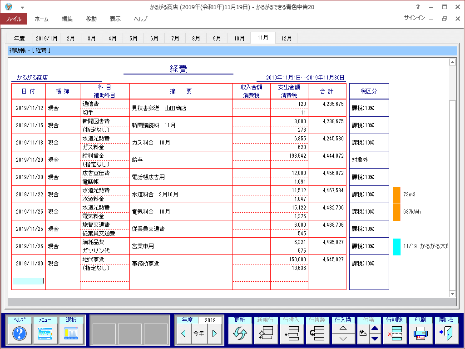The width and height of the screenshot is (465, 349).
Task: Switch to the 5月 tab
Action: click(134, 38)
